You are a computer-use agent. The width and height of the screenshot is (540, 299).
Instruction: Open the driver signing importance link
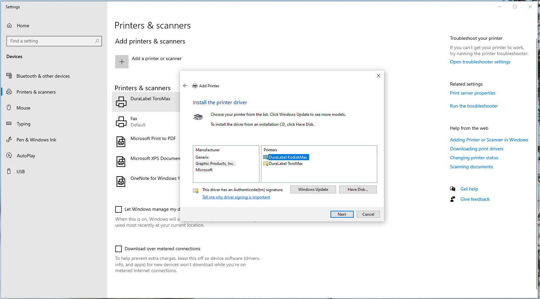click(x=236, y=197)
